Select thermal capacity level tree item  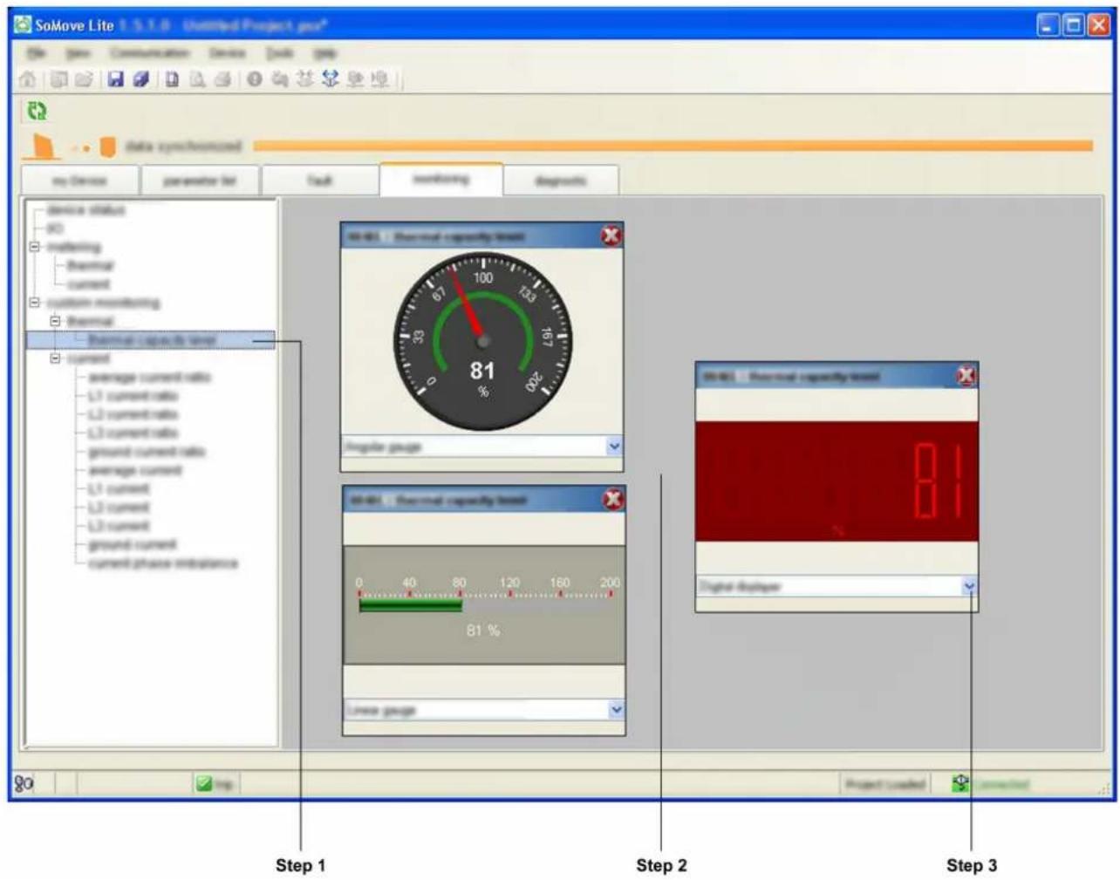(x=152, y=340)
